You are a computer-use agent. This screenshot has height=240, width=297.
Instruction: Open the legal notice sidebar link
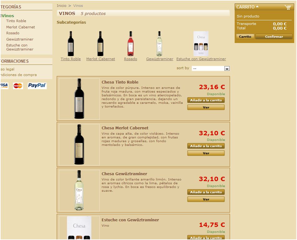[7, 69]
